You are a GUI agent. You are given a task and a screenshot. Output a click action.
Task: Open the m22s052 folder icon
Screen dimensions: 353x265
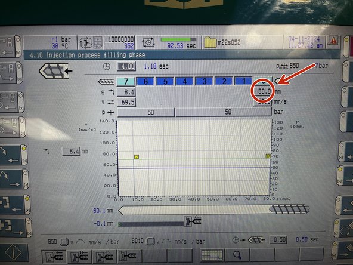pos(210,42)
